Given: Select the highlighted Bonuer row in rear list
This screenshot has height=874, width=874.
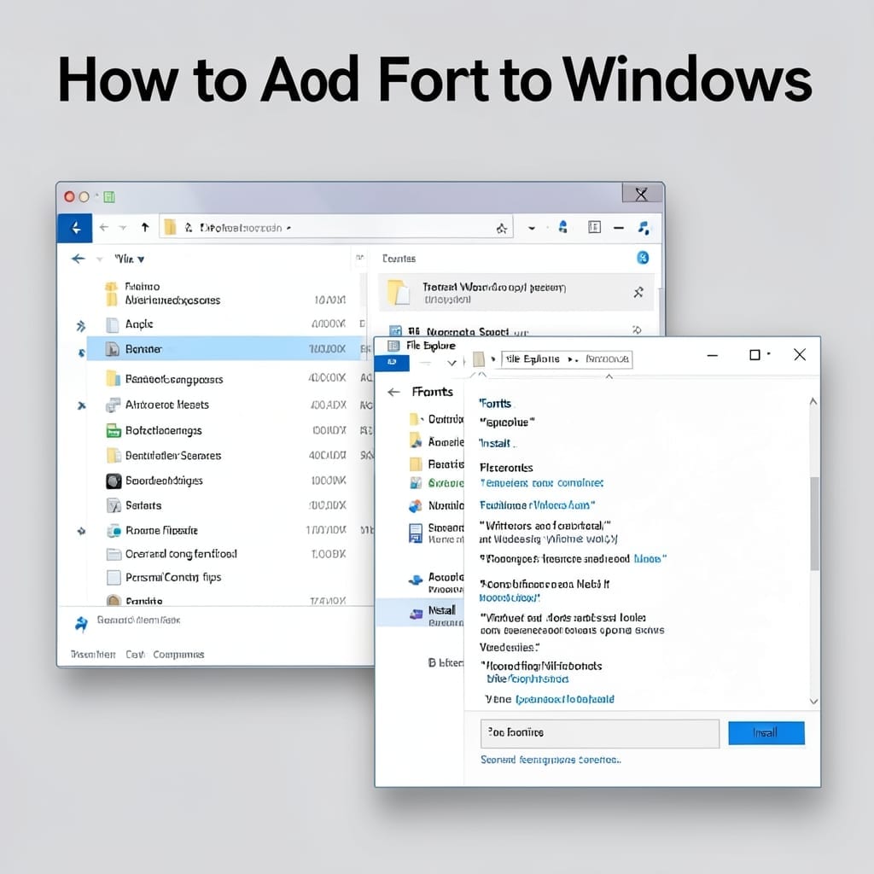Looking at the screenshot, I should click(224, 349).
